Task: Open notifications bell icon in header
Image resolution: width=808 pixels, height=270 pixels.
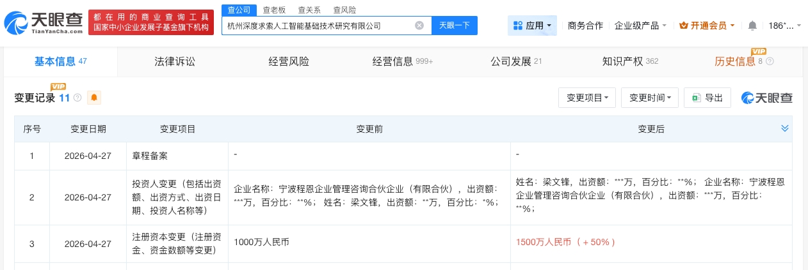Action: pos(752,26)
